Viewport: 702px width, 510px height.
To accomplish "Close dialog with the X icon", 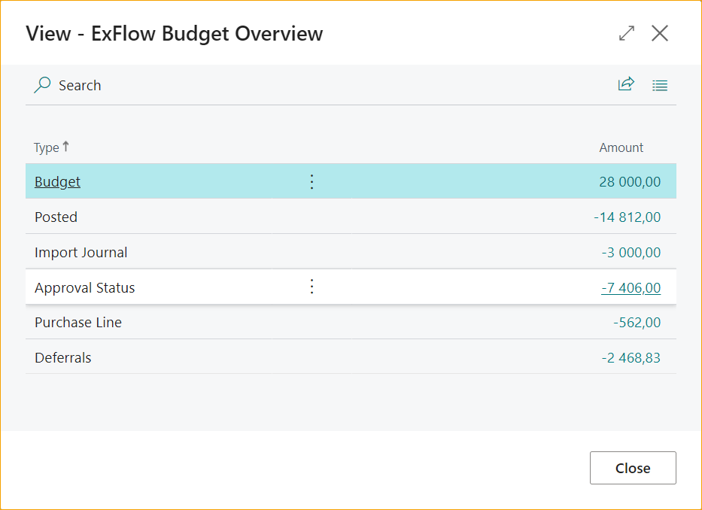I will tap(659, 33).
